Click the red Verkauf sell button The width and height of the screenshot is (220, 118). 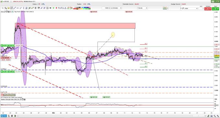pos(208,9)
